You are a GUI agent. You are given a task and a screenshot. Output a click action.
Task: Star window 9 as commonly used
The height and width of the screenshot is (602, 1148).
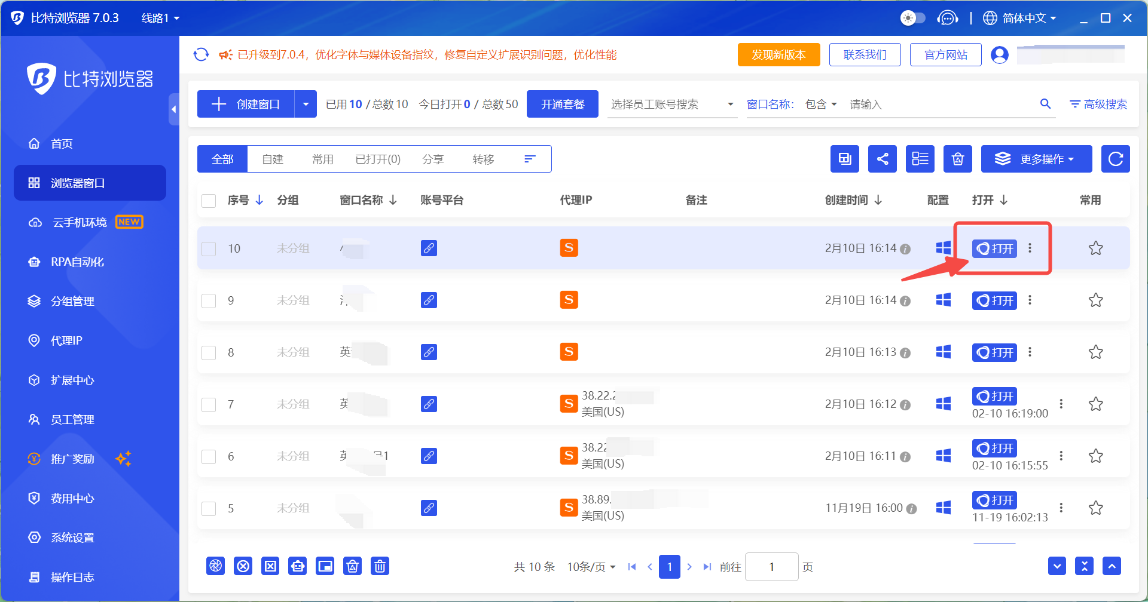point(1095,300)
